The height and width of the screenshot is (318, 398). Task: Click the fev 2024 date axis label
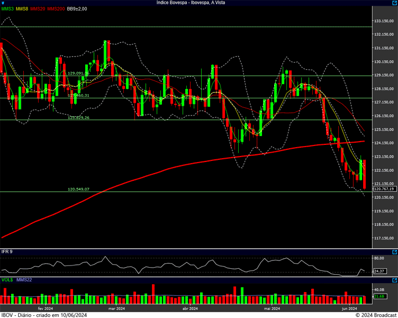point(45,308)
